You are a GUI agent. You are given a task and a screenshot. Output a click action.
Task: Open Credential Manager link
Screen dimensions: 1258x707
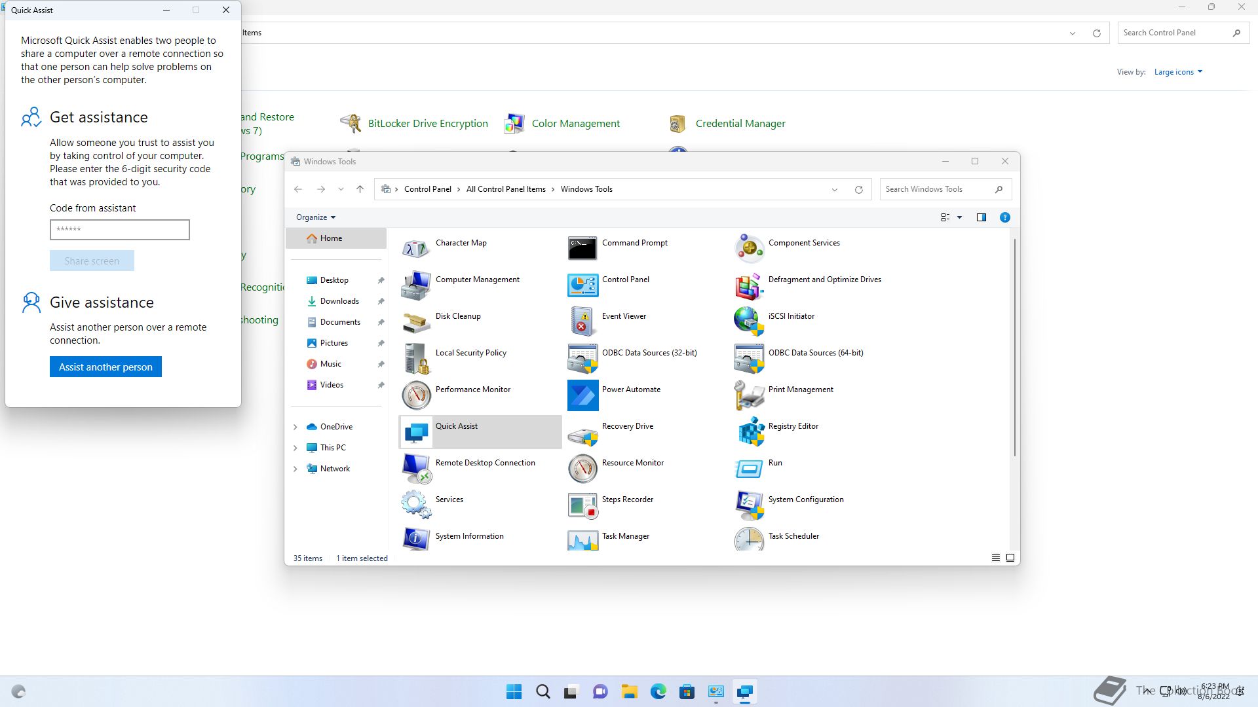tap(740, 123)
